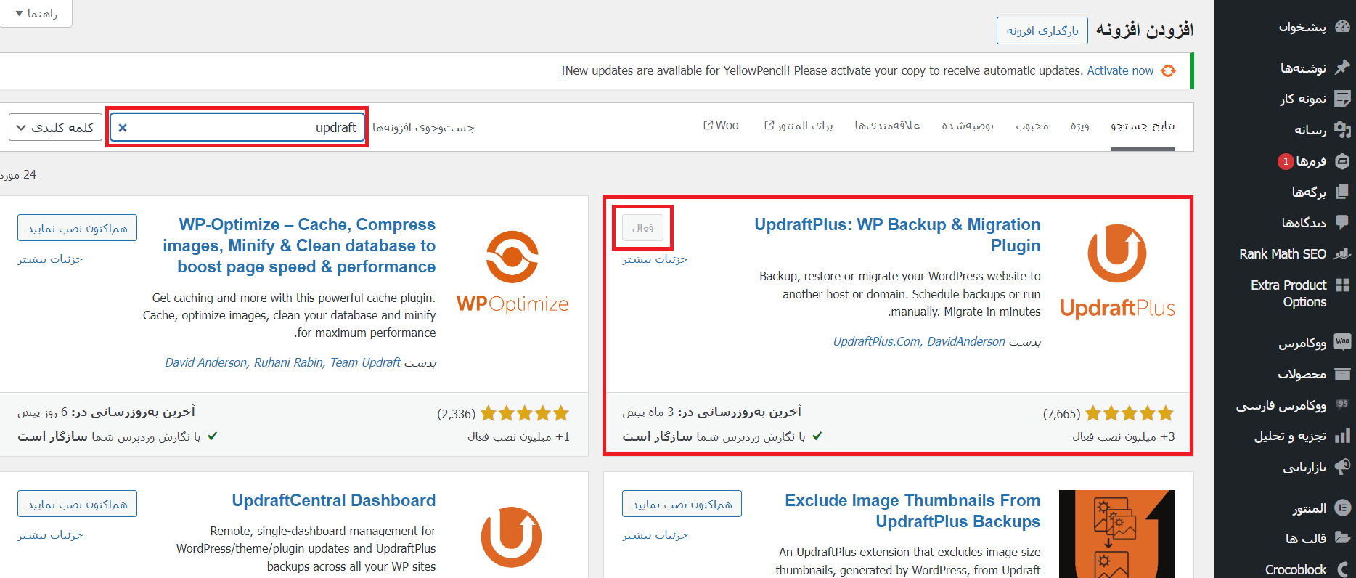Click the Posts (نوشته‌ها) pin icon

tap(1342, 68)
